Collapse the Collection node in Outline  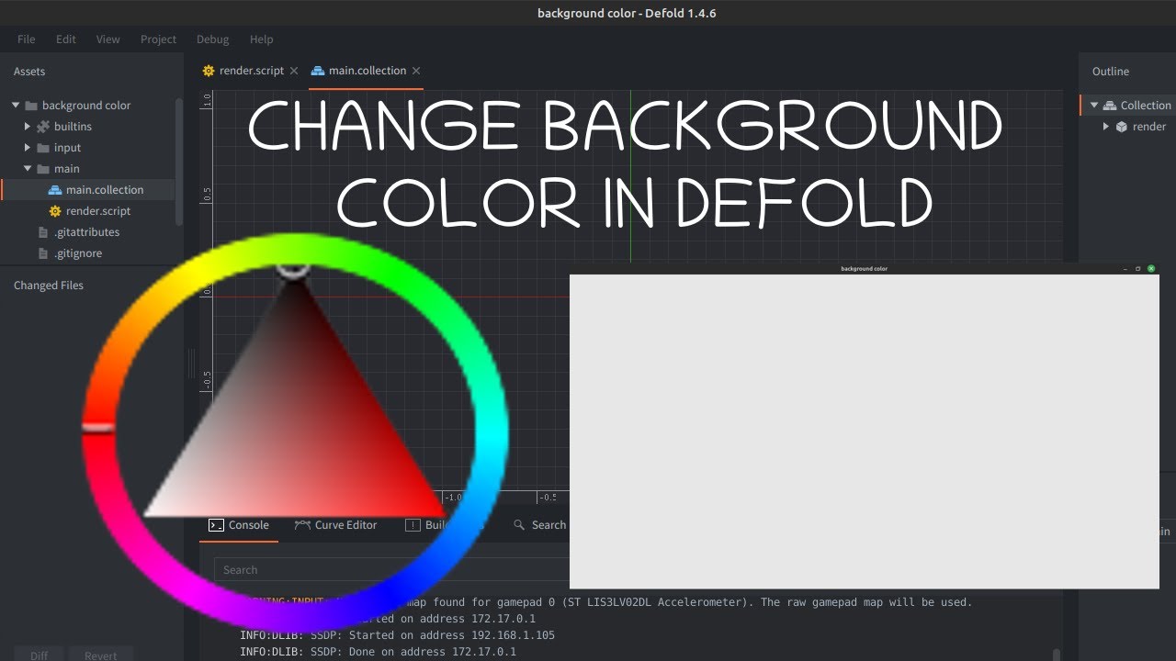point(1094,106)
